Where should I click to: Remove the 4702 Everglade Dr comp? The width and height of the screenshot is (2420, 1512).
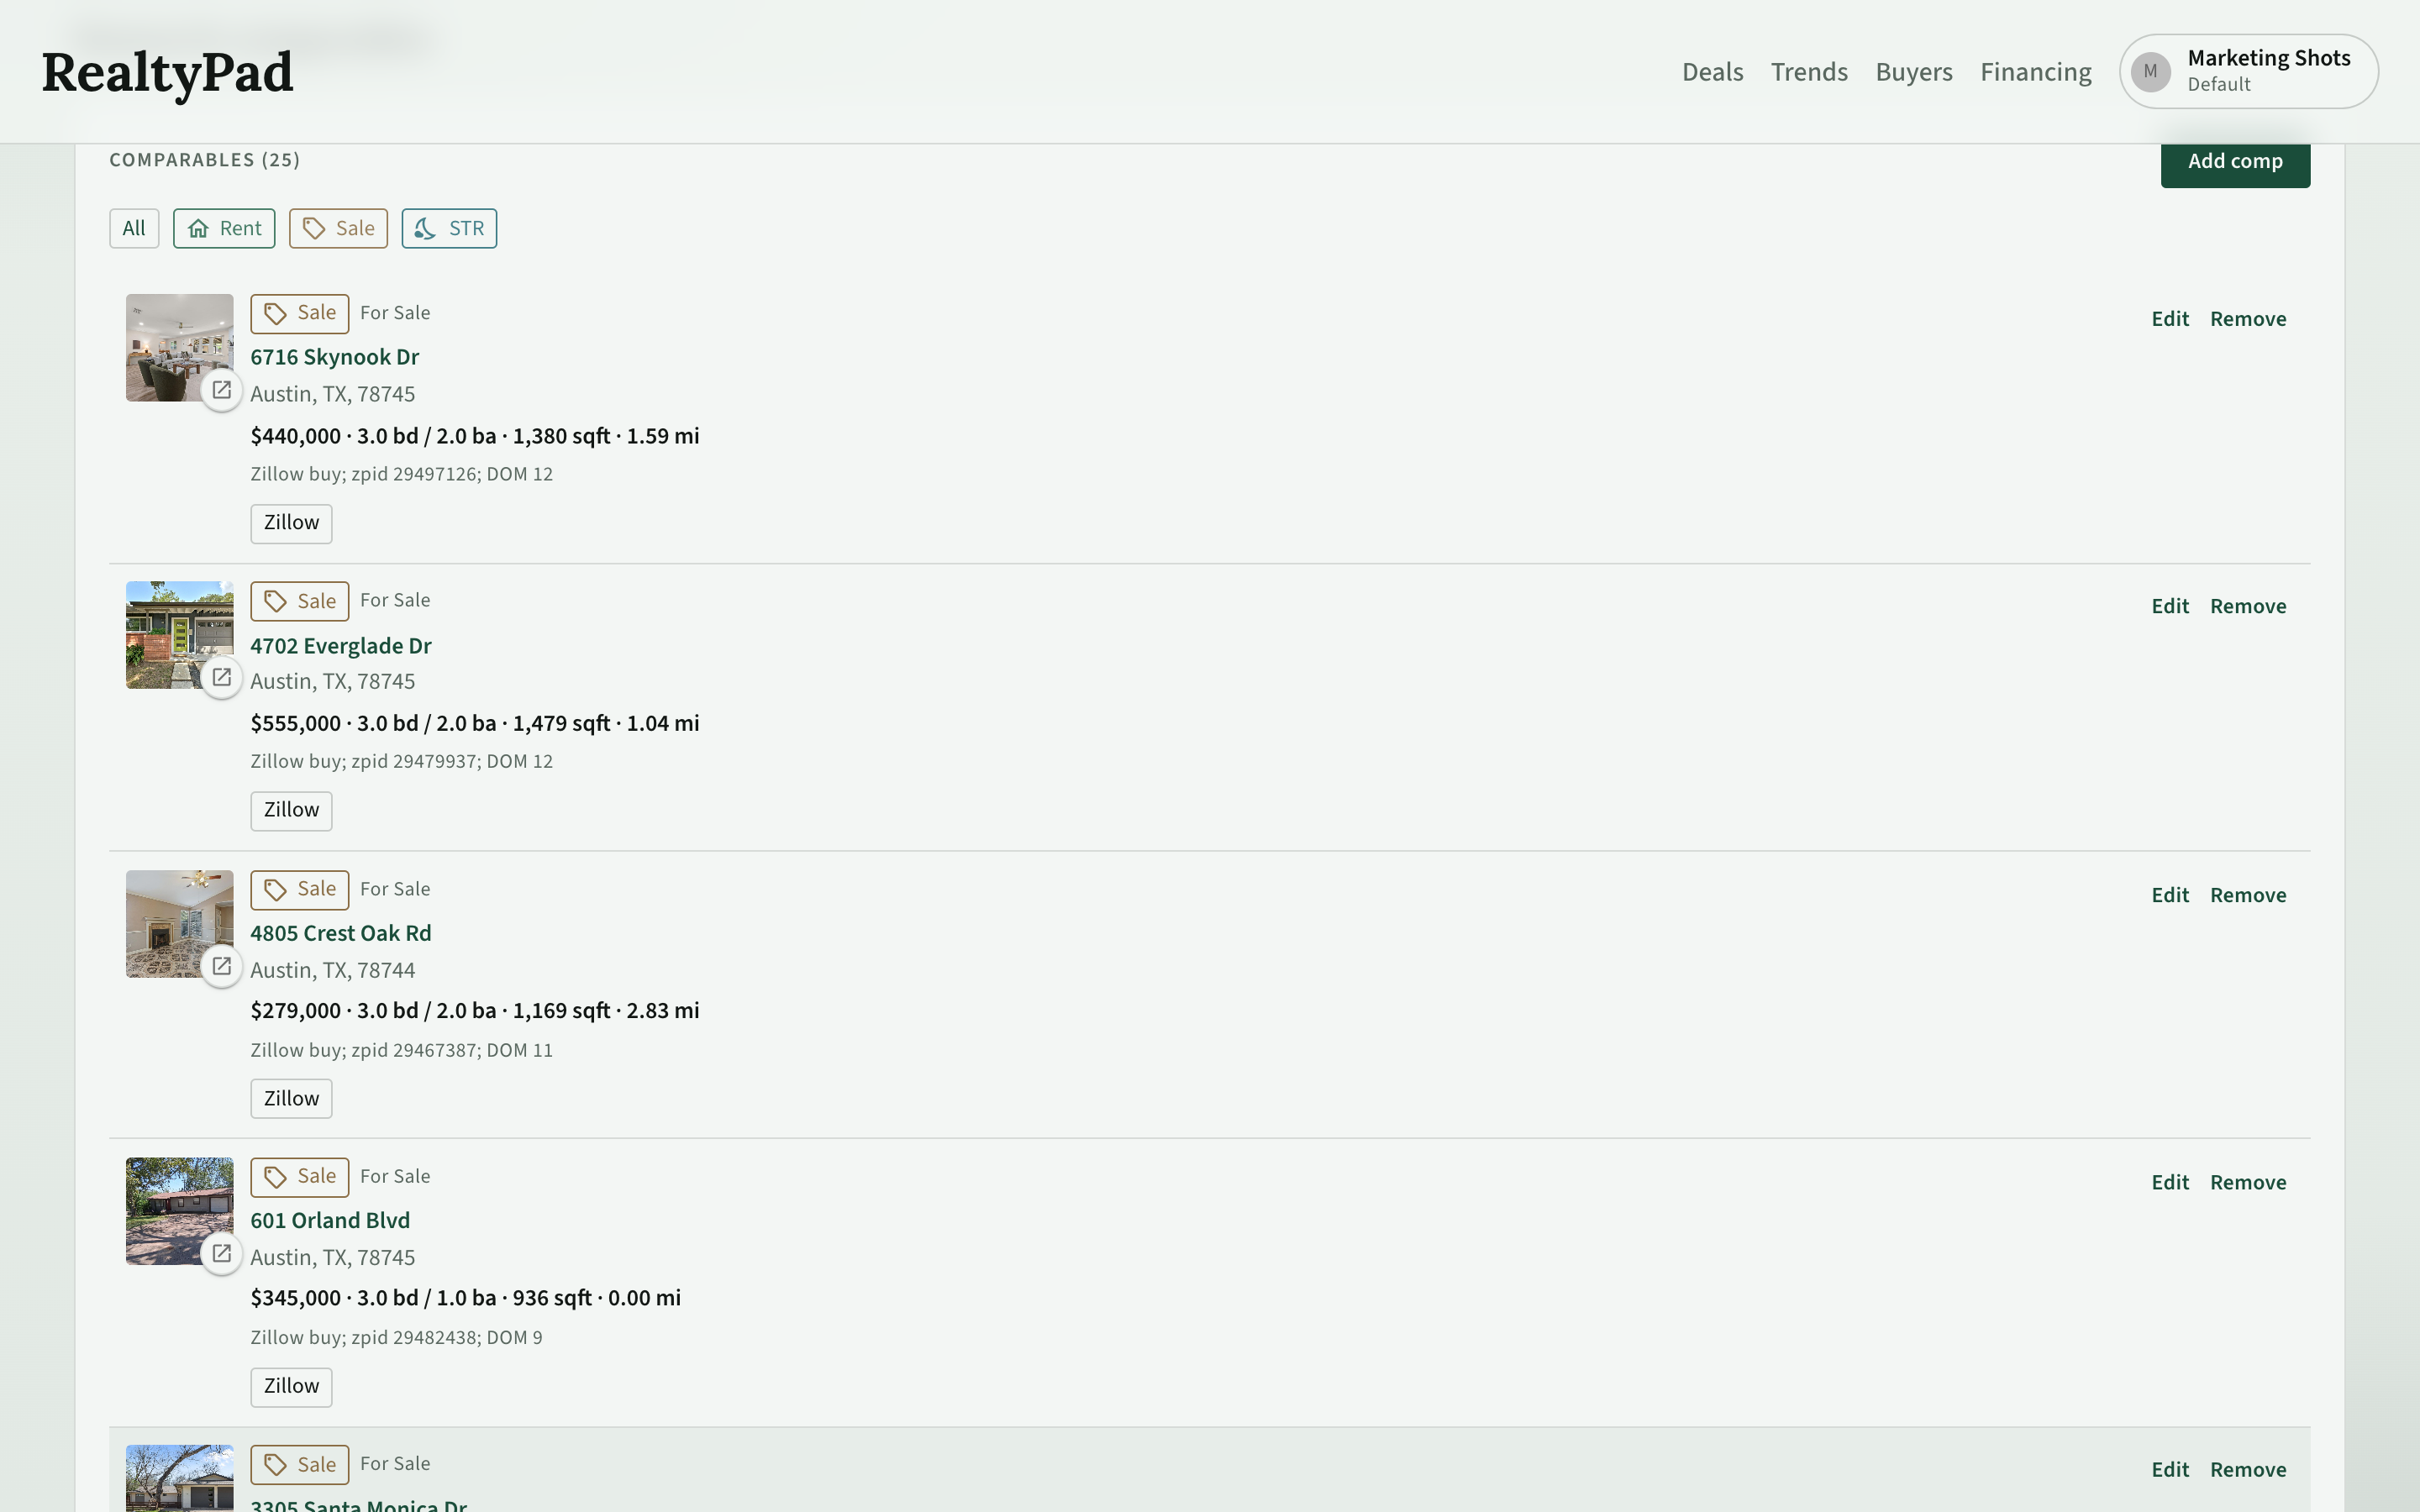point(2248,606)
